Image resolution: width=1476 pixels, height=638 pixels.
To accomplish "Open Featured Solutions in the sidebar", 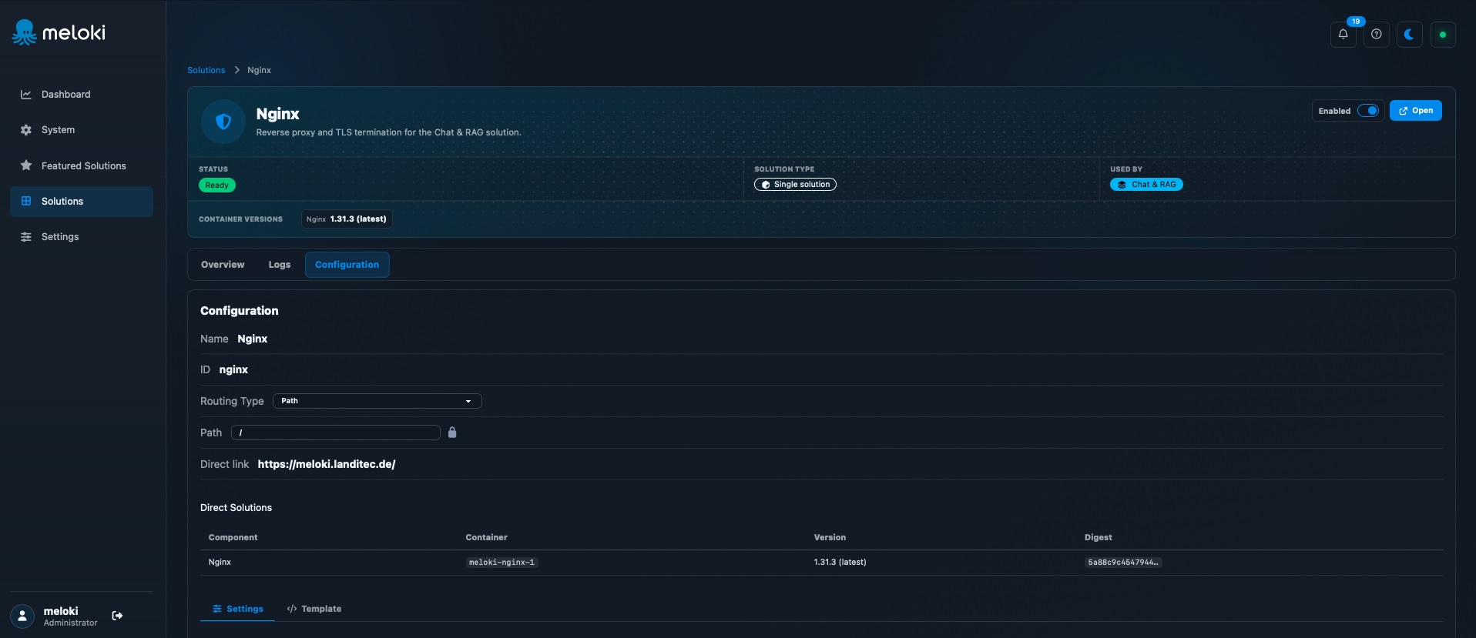I will point(82,165).
